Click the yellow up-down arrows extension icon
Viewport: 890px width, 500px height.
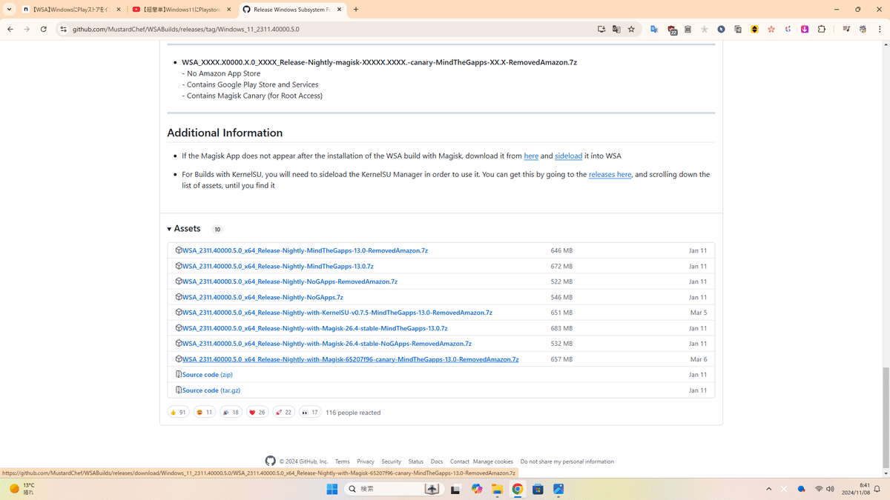pyautogui.click(x=754, y=29)
